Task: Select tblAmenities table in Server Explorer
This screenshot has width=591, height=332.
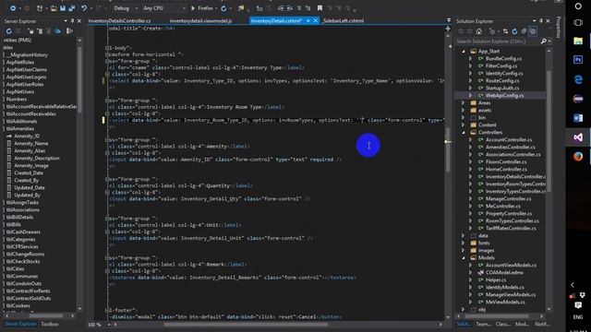Action: pos(20,129)
